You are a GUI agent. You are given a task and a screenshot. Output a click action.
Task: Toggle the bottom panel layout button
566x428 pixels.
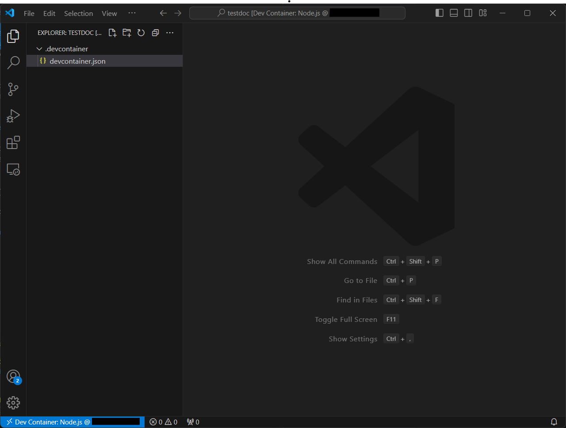click(x=454, y=13)
